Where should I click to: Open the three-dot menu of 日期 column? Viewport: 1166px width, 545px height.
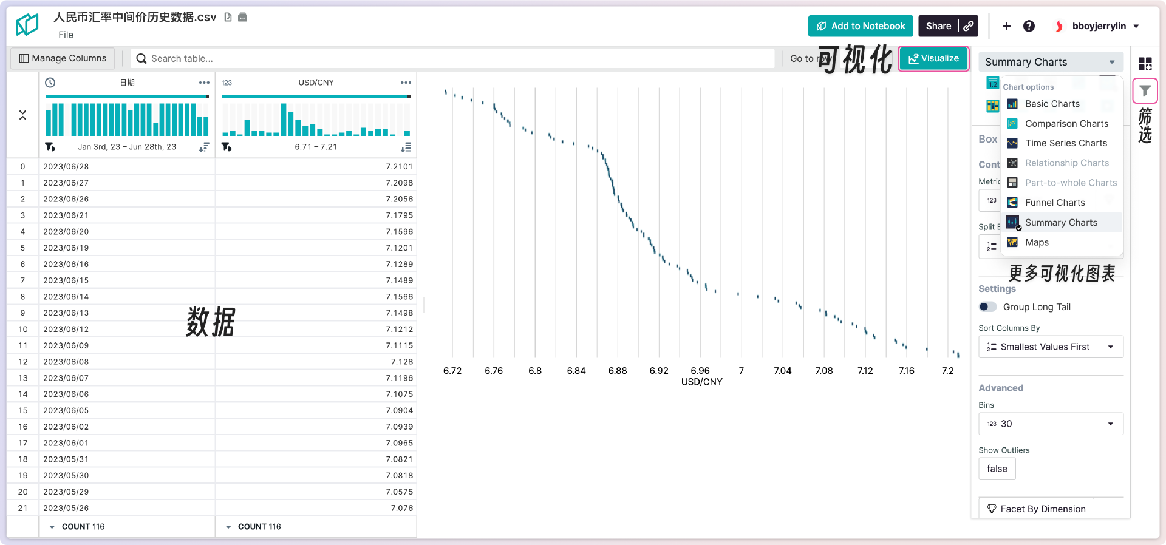(204, 83)
